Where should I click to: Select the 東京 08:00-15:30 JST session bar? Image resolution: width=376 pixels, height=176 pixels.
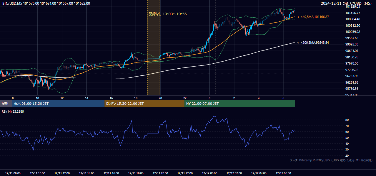click(58, 104)
